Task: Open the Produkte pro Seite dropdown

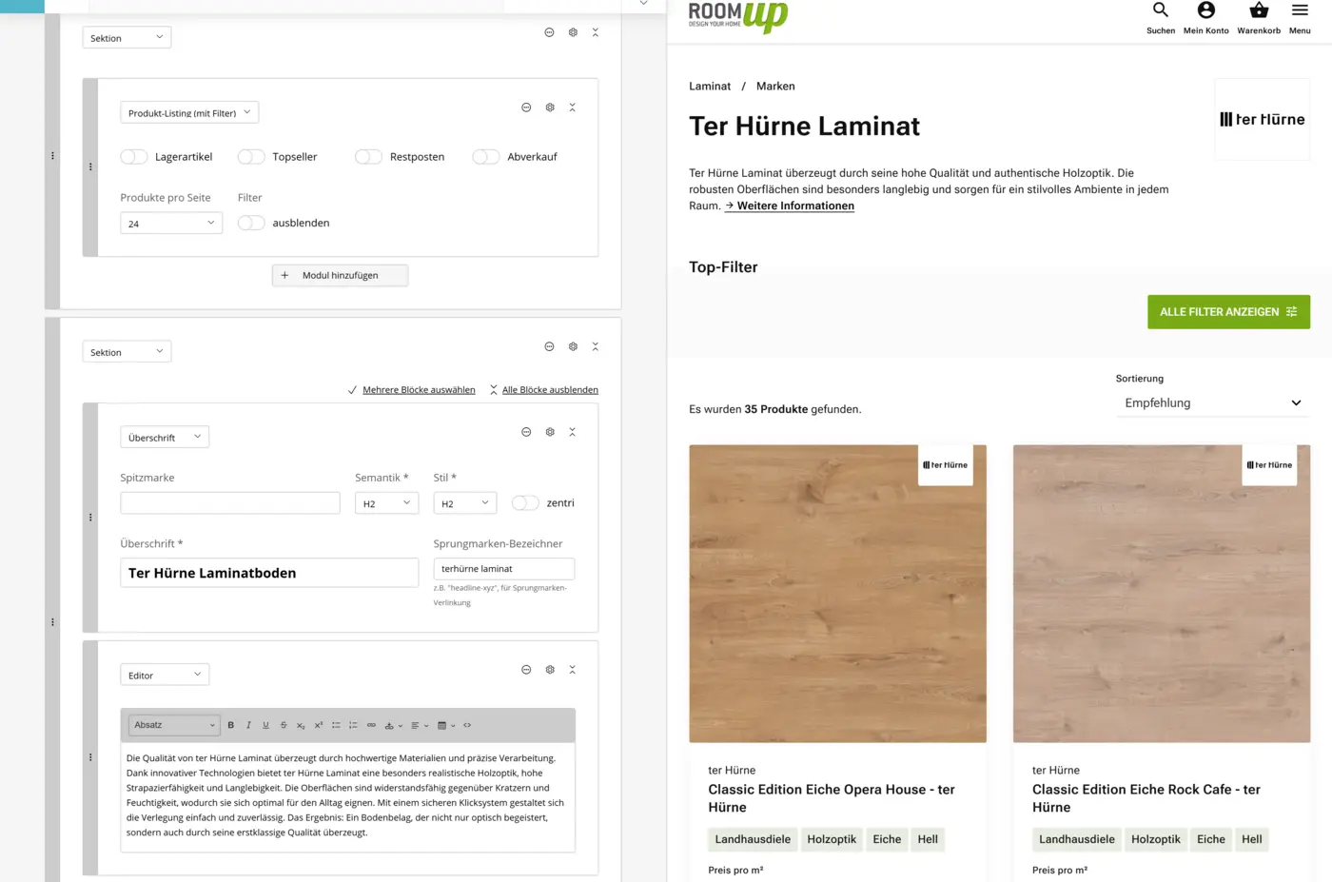Action: pos(171,224)
